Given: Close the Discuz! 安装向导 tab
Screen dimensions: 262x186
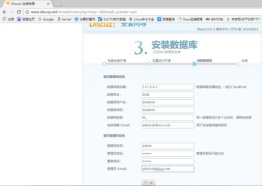Looking at the screenshot, I should [x=48, y=4].
